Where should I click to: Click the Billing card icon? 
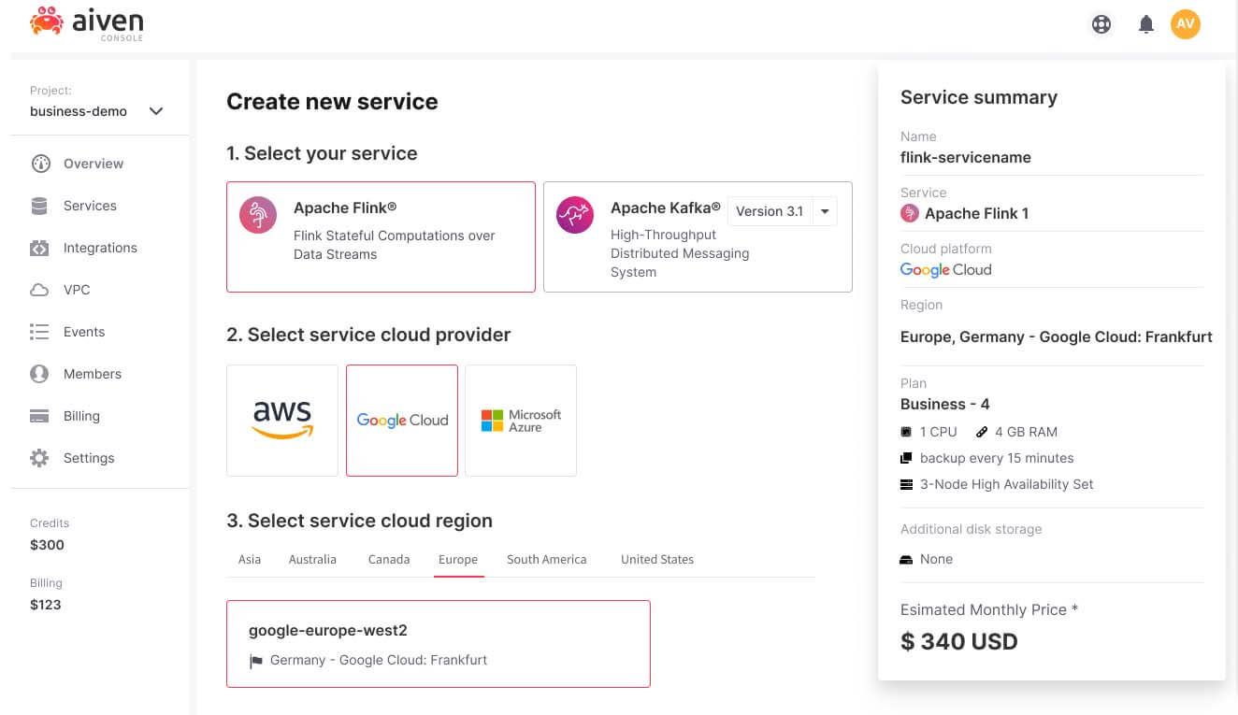pyautogui.click(x=39, y=416)
